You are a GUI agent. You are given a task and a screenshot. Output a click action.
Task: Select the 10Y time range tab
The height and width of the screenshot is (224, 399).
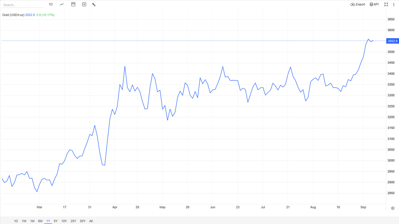[64, 221]
